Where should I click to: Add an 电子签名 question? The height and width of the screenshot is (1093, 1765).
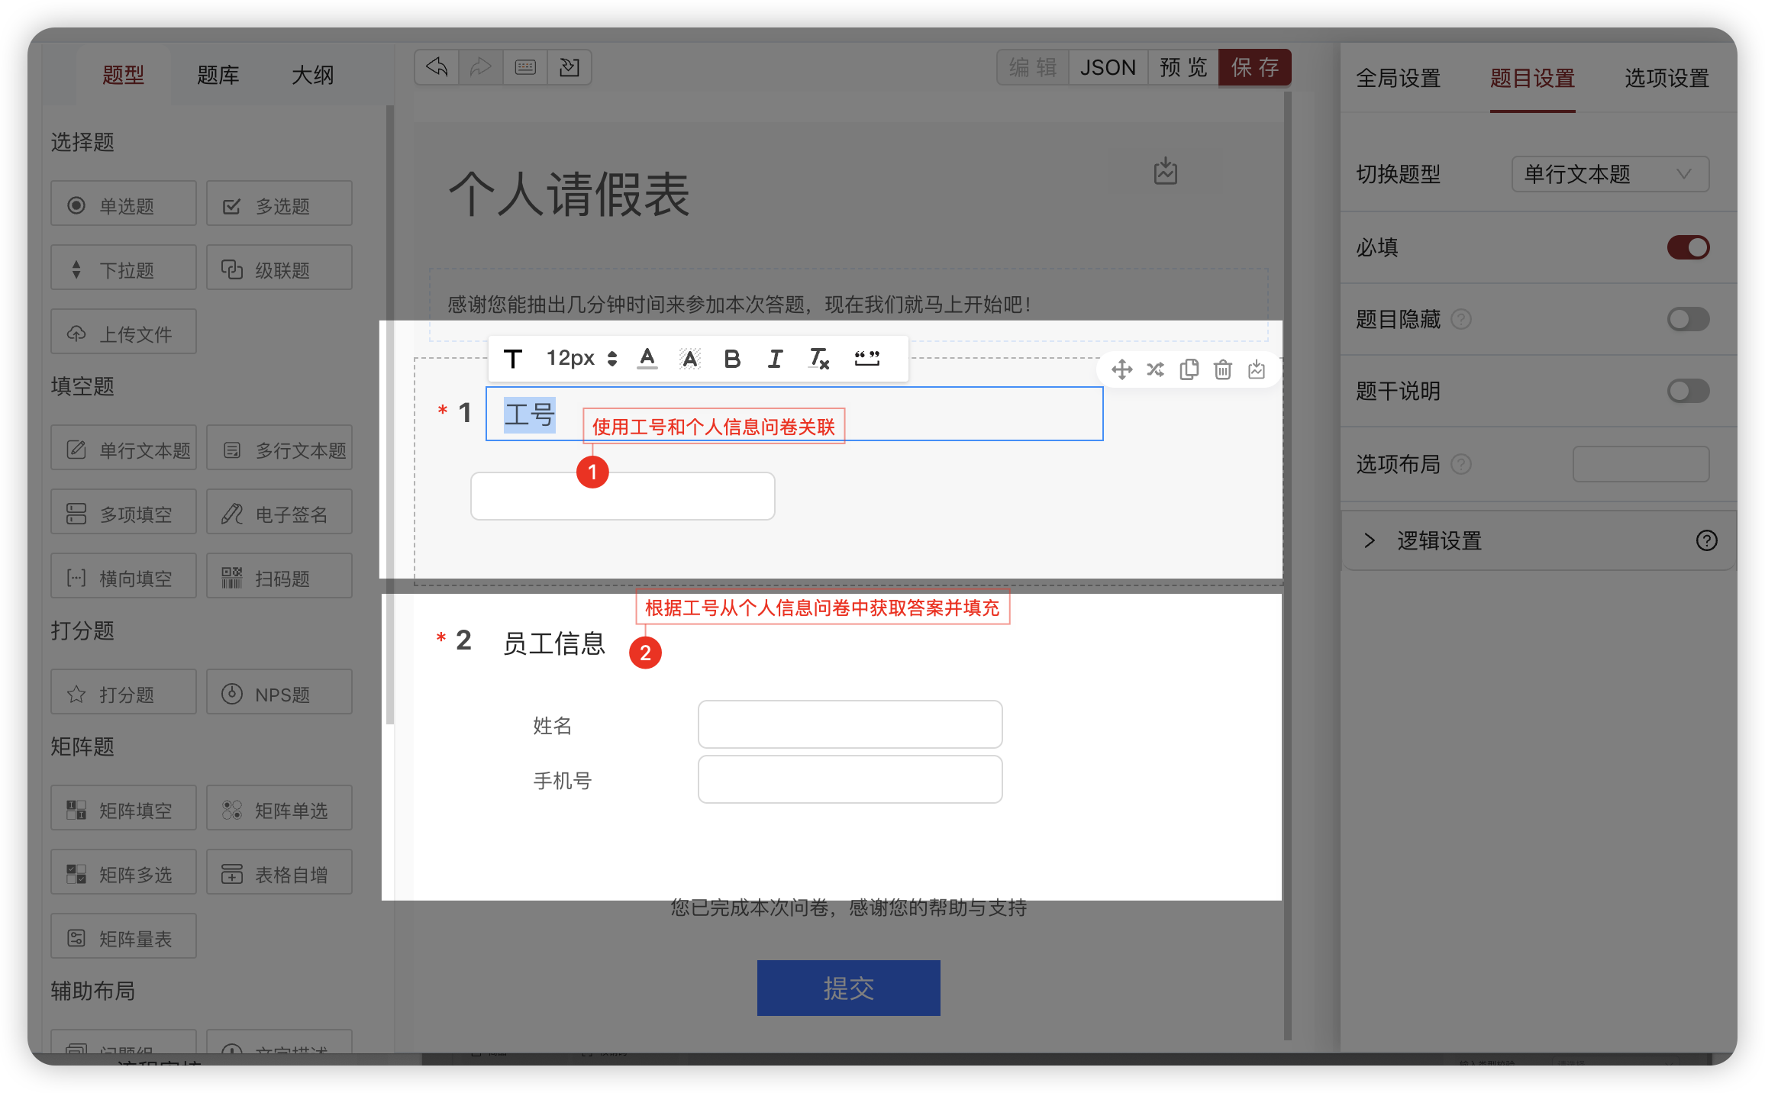click(x=279, y=512)
